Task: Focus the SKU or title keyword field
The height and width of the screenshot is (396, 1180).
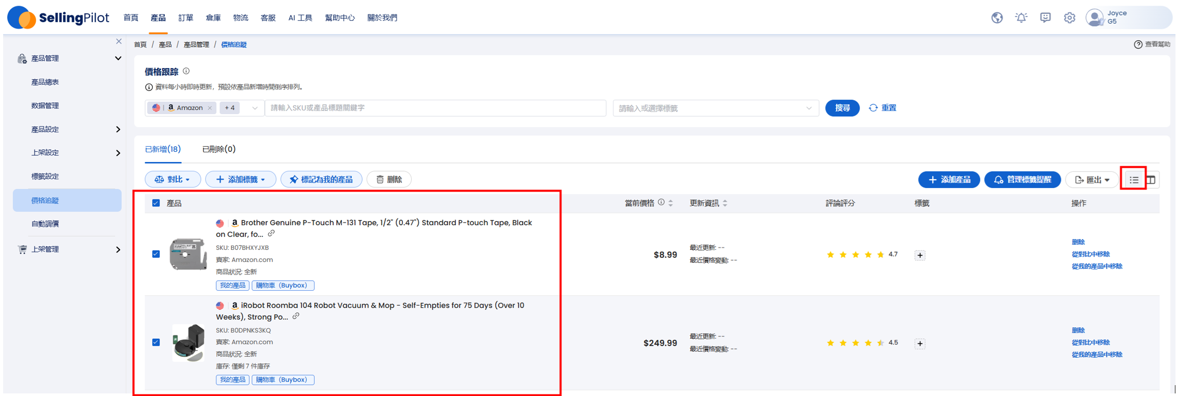Action: coord(435,108)
